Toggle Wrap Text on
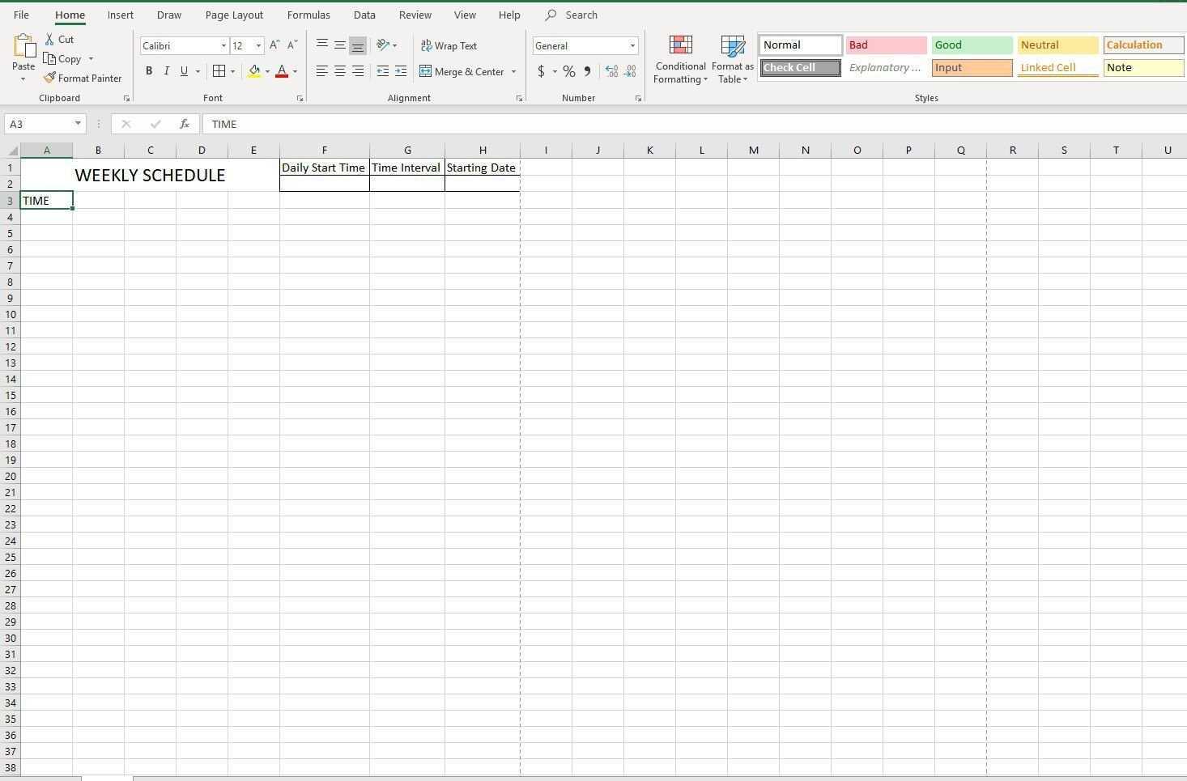The height and width of the screenshot is (781, 1187). pyautogui.click(x=449, y=46)
